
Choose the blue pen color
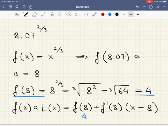click(x=110, y=14)
